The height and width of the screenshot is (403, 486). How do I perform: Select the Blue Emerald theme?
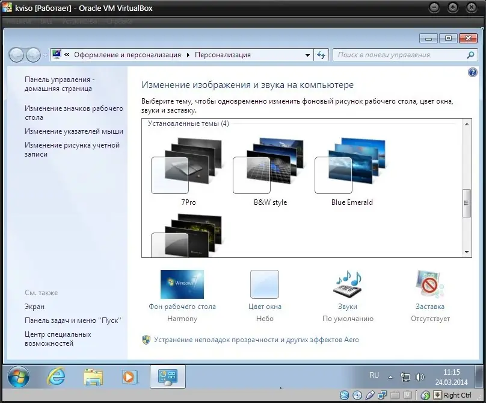[352, 166]
